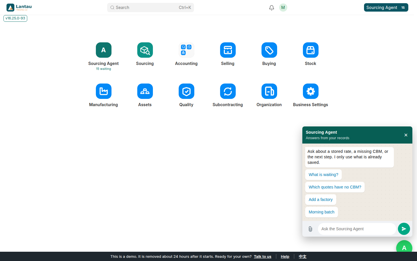
Task: Open the Organization module icon
Action: tap(269, 91)
